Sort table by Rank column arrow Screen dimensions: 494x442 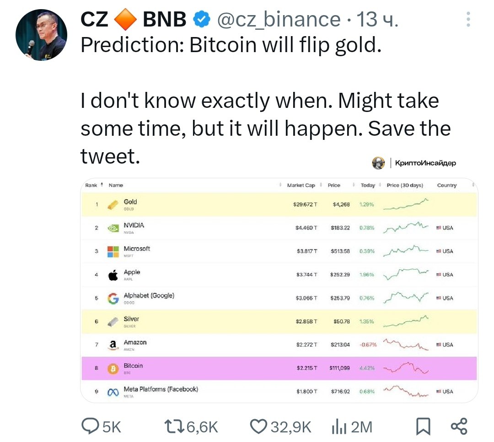tap(101, 185)
